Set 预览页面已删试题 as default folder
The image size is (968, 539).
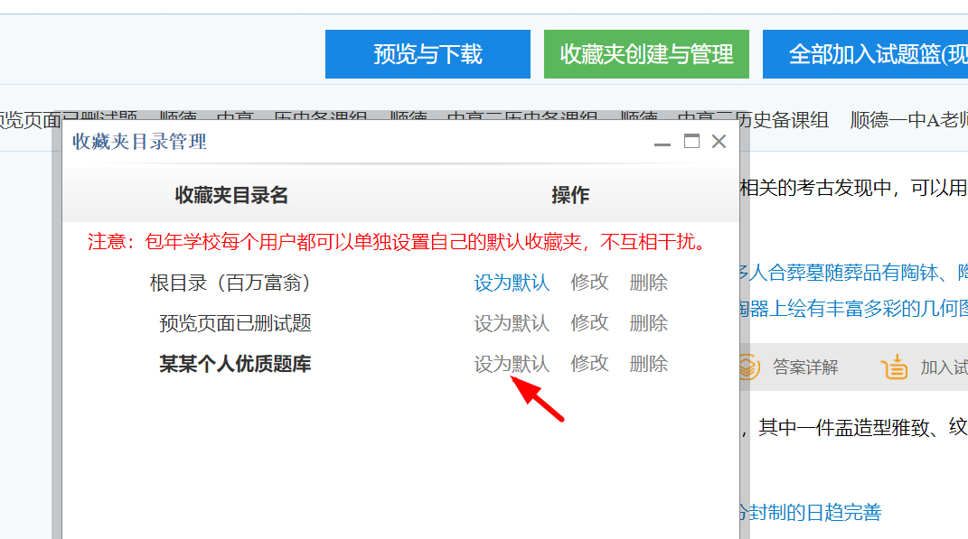[x=512, y=323]
